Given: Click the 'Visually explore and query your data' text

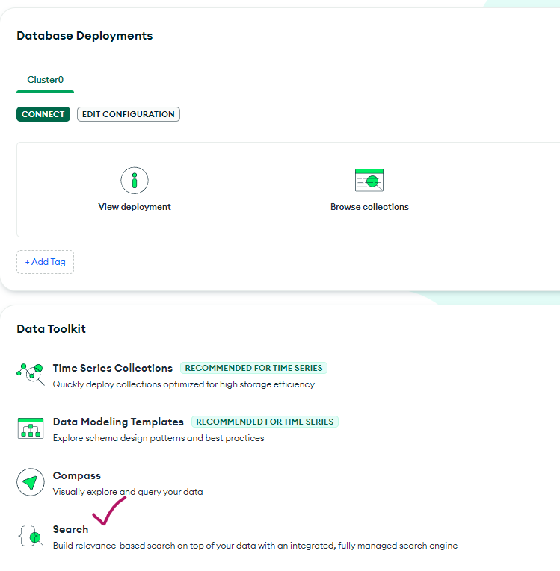Looking at the screenshot, I should (128, 492).
